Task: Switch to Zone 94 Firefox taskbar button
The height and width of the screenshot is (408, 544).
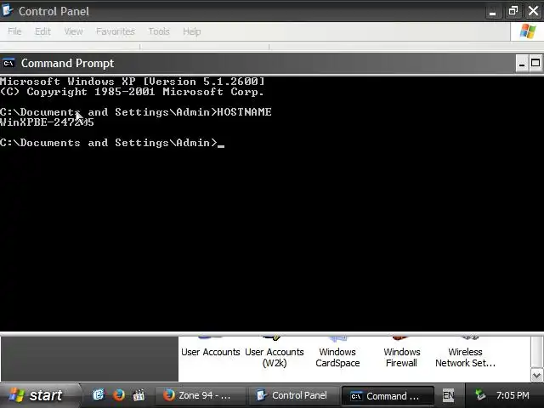Action: (200, 395)
